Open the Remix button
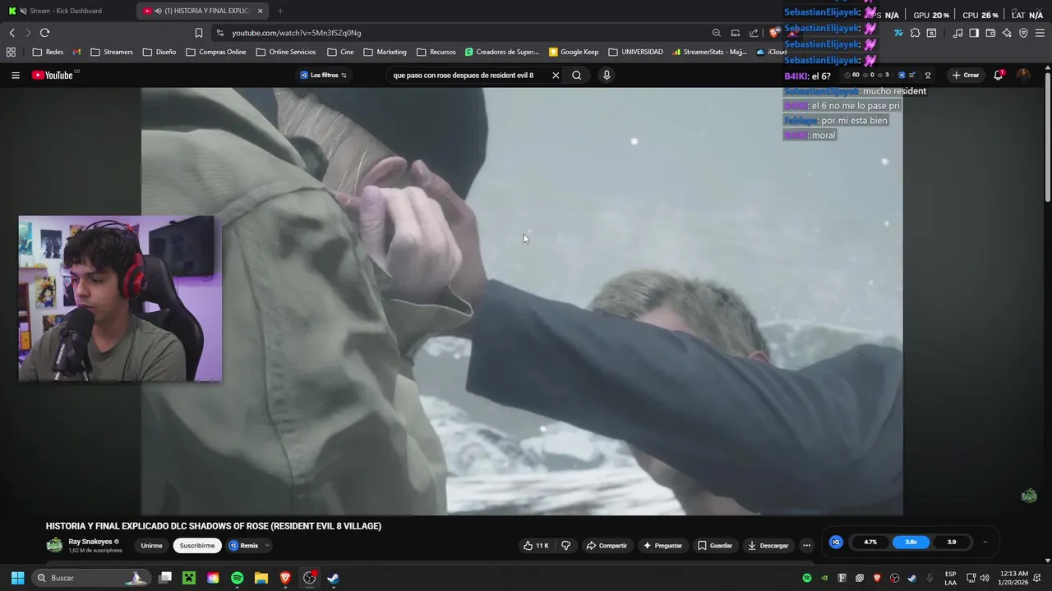Screen dimensions: 1052x591 pyautogui.click(x=244, y=545)
